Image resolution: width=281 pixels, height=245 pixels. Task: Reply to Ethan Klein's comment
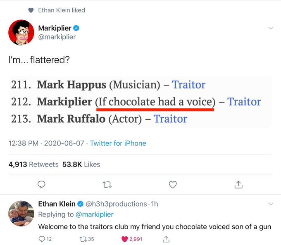(x=42, y=239)
